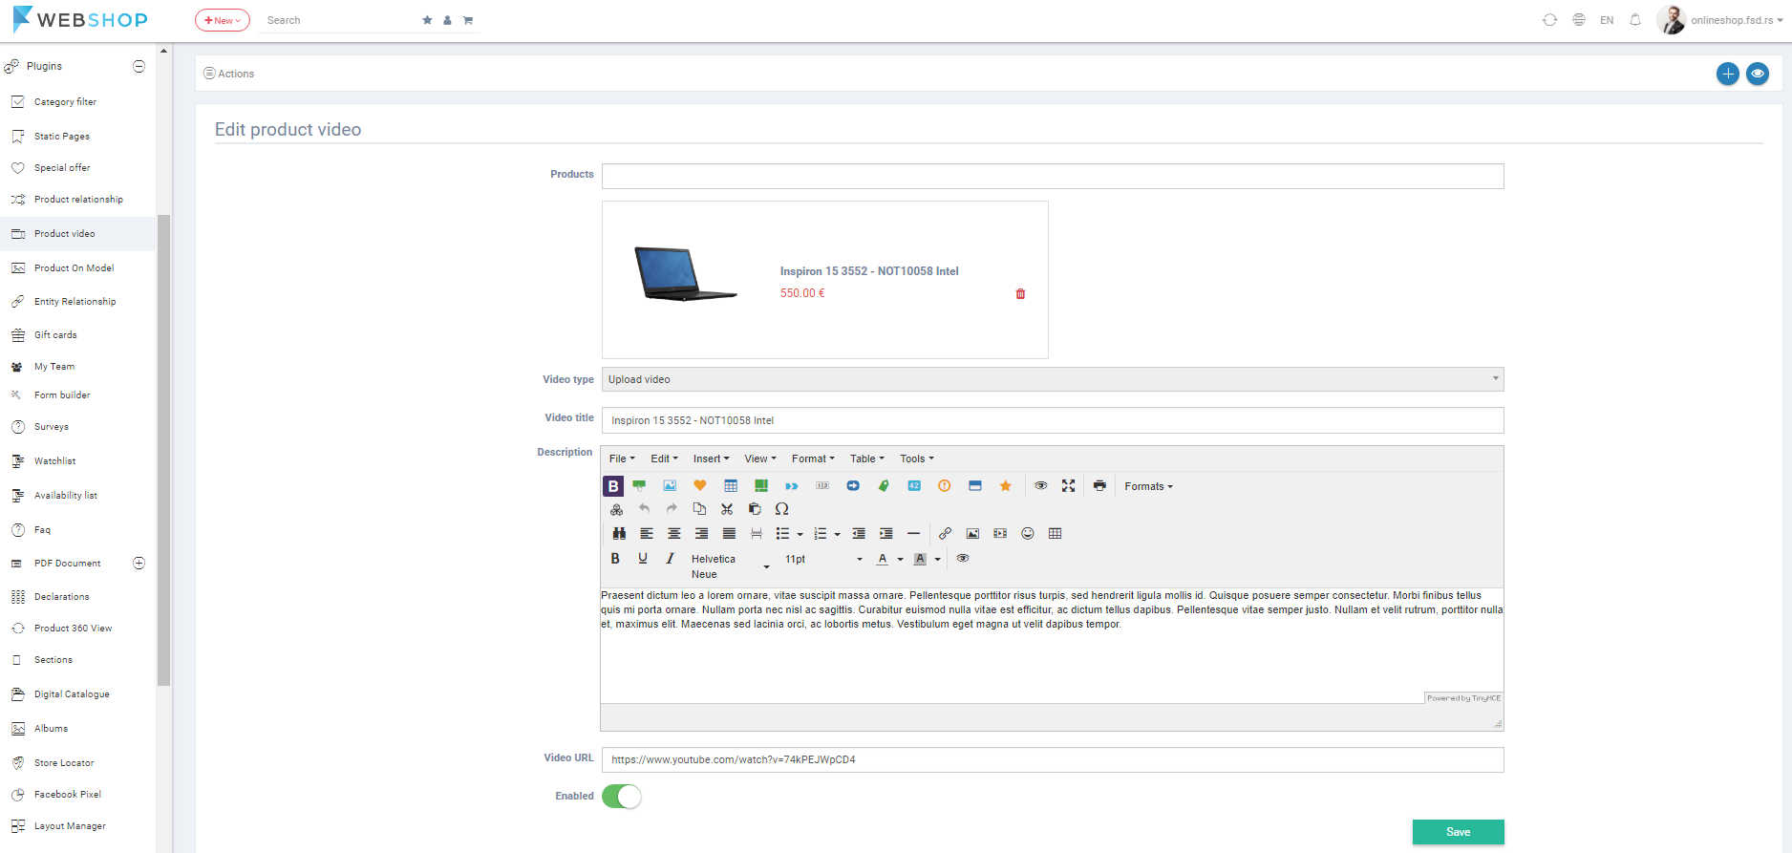
Task: Copy selection using the editor copy icon
Action: point(699,509)
